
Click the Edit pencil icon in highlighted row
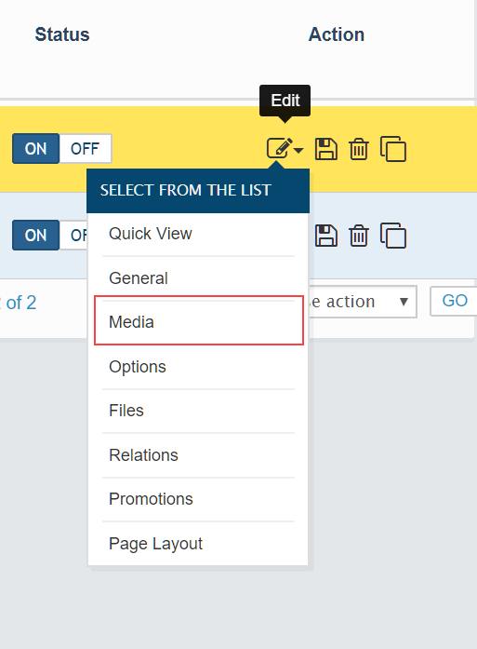coord(280,148)
